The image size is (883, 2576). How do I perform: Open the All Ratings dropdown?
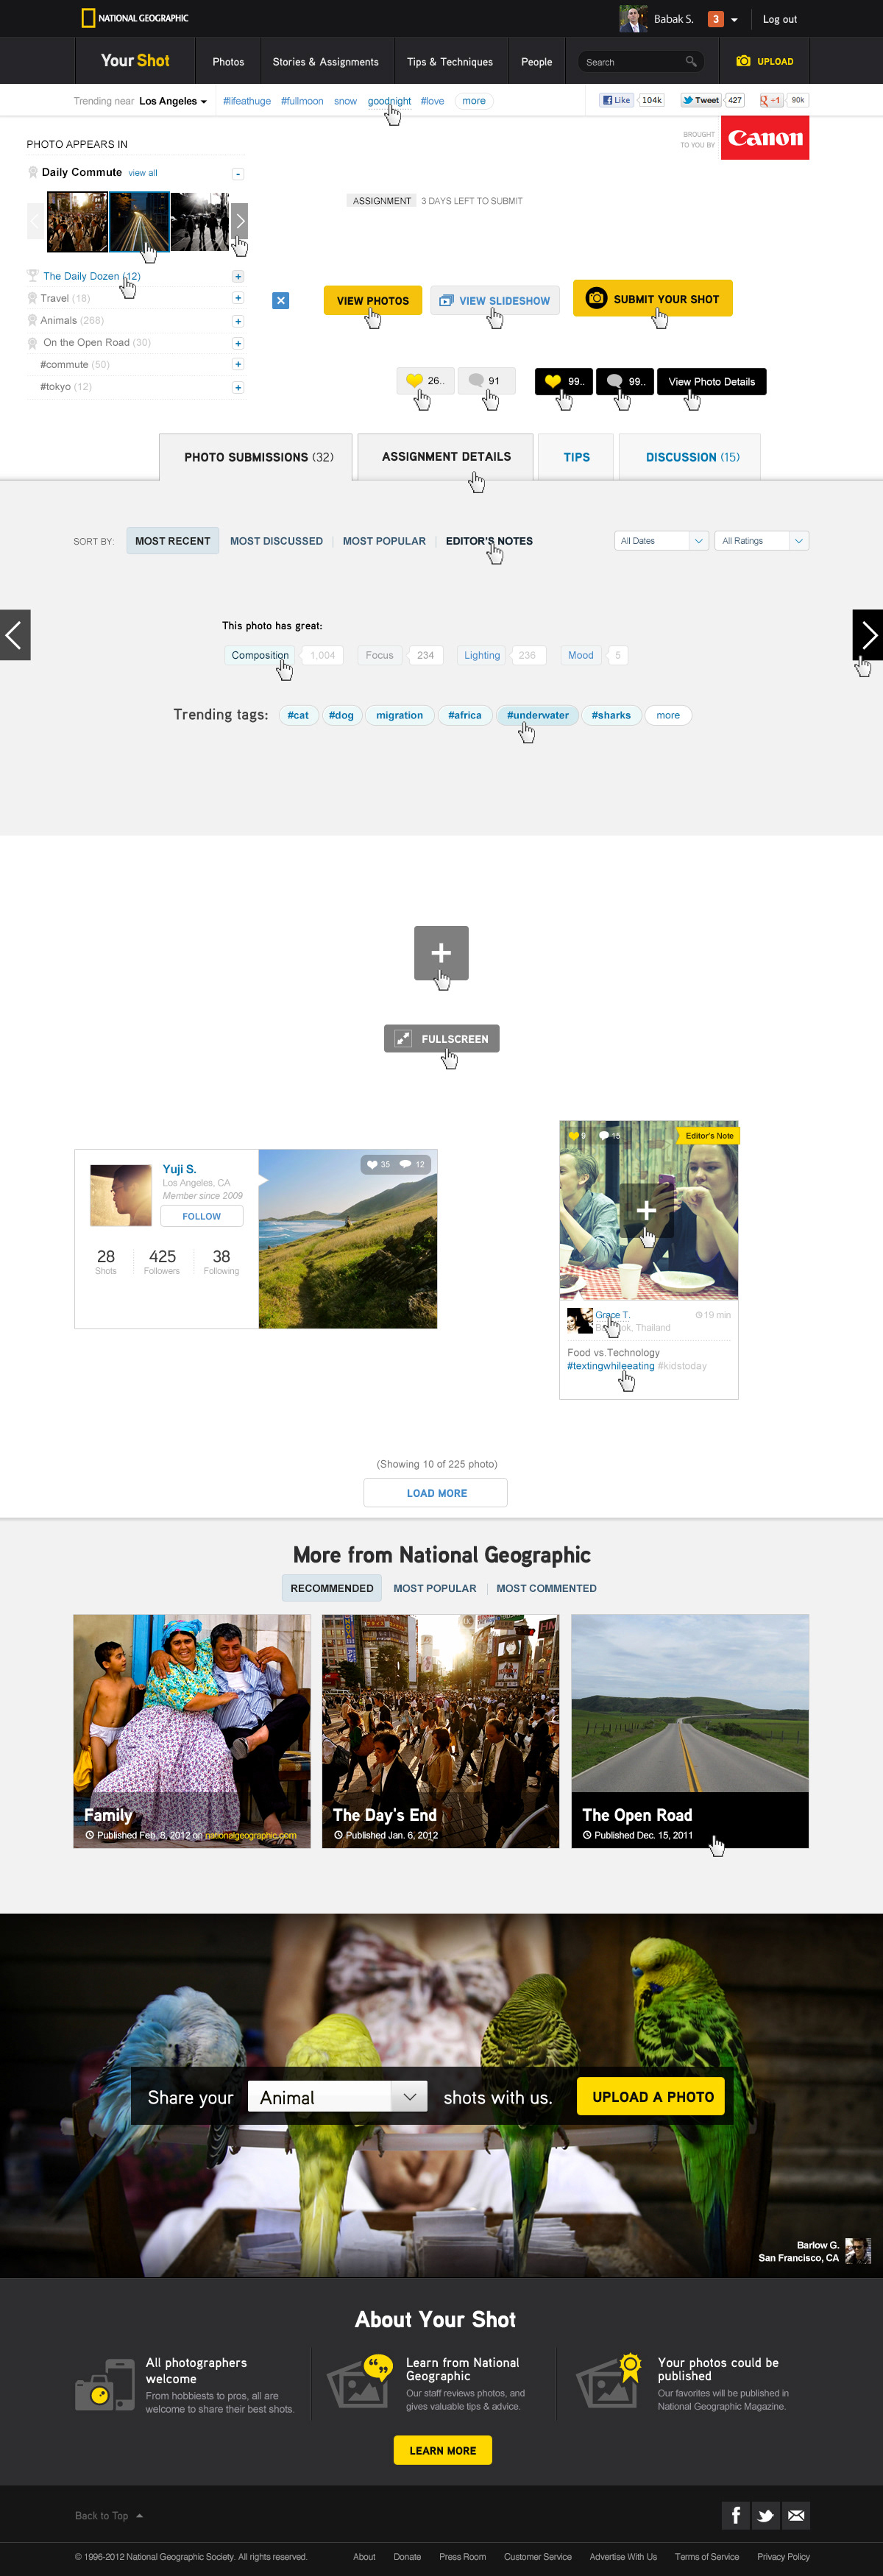coord(761,541)
